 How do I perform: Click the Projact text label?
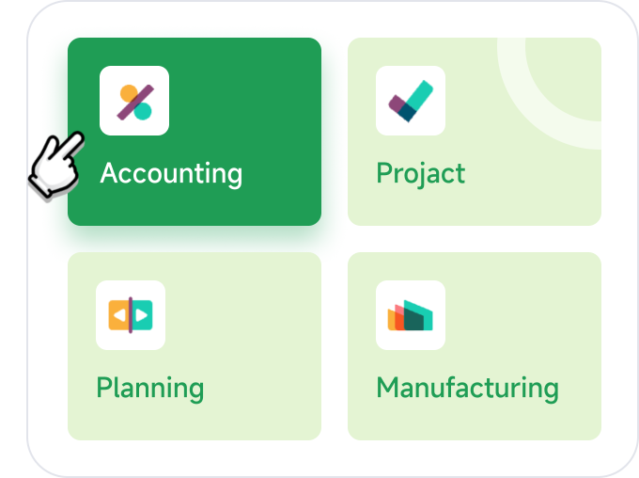pos(421,174)
